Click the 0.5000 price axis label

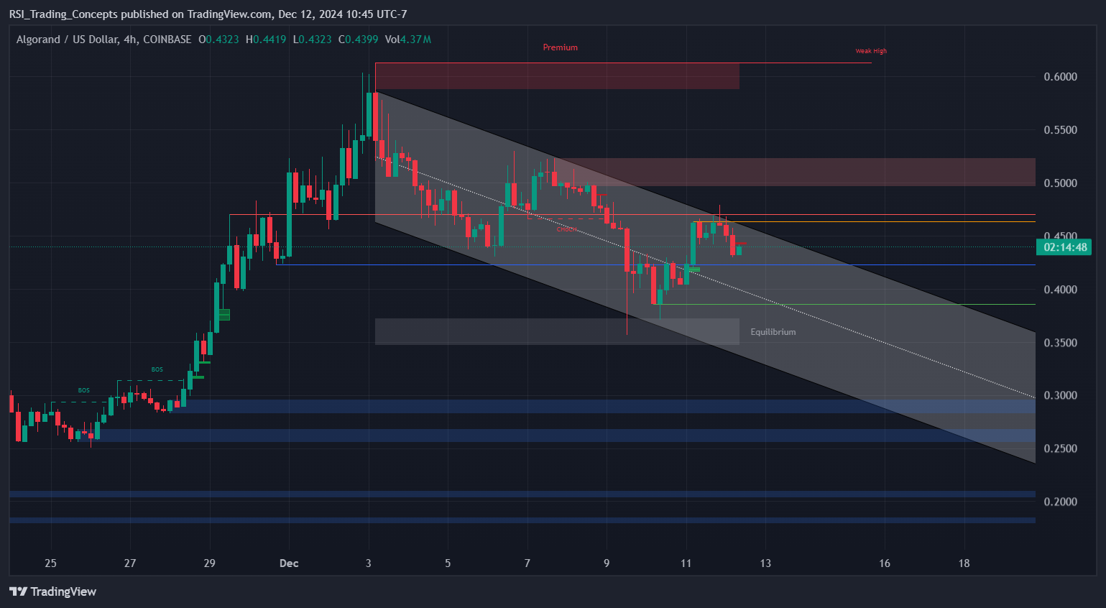tap(1061, 183)
